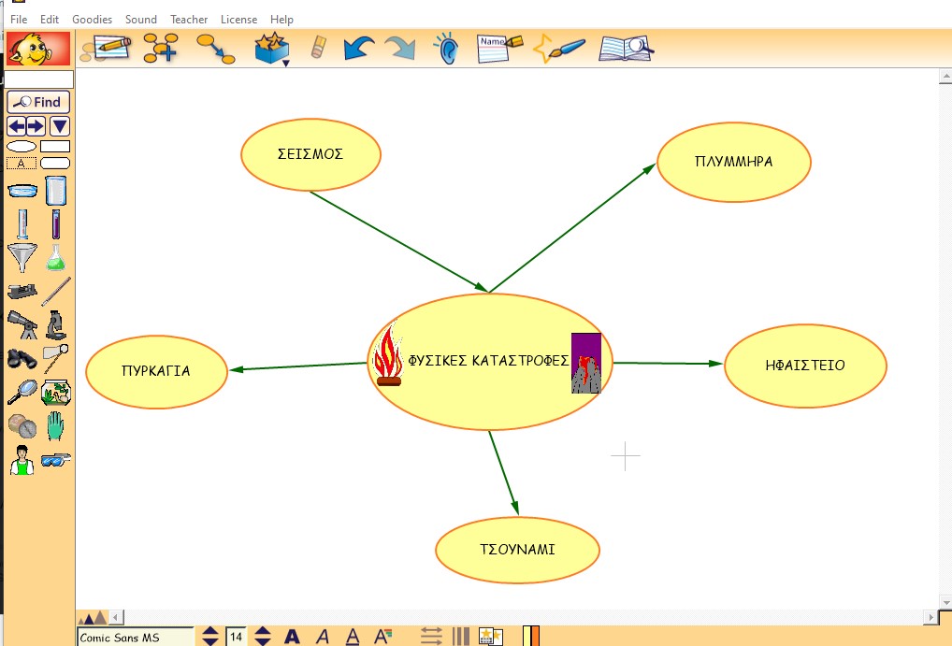This screenshot has height=646, width=952.
Task: Select the microscope symbol in library
Action: click(x=55, y=325)
